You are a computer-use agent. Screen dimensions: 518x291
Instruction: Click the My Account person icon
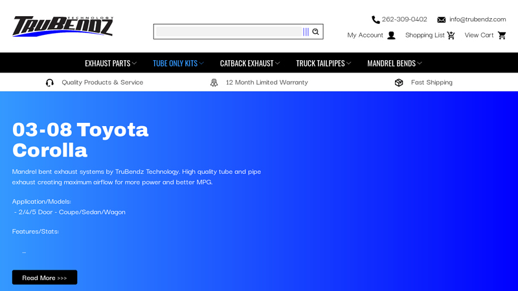392,36
